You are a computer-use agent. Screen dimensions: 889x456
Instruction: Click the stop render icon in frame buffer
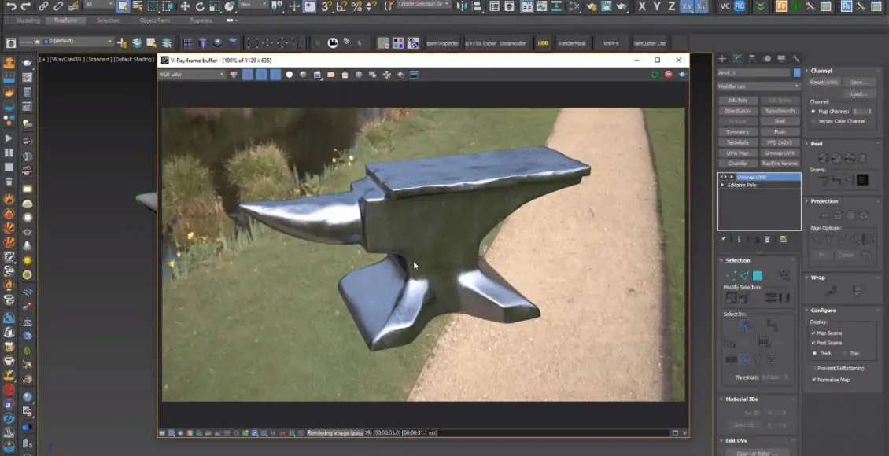click(x=668, y=75)
